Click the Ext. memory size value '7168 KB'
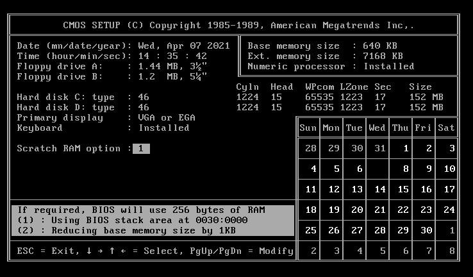Viewport: 473px width, 277px height. tap(383, 56)
